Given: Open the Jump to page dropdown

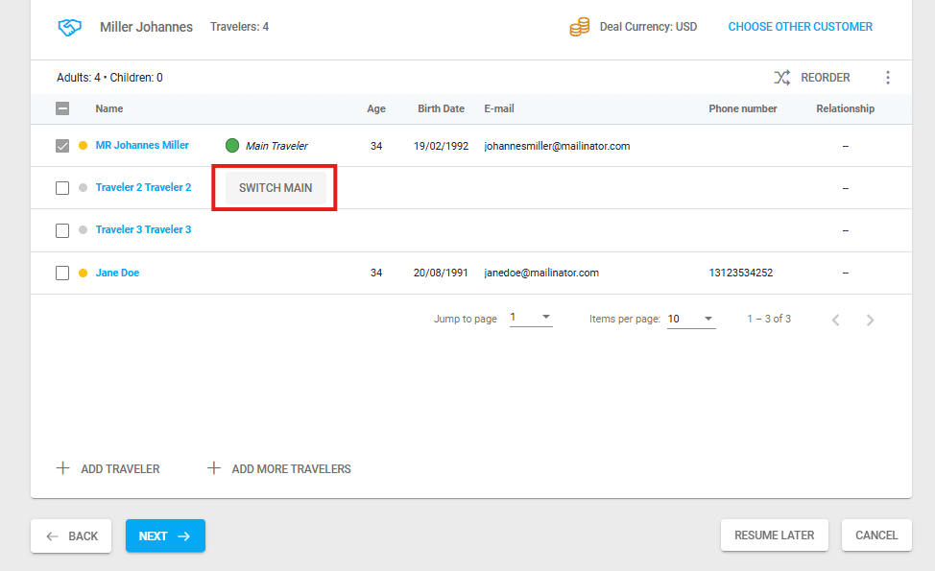Looking at the screenshot, I should point(530,319).
